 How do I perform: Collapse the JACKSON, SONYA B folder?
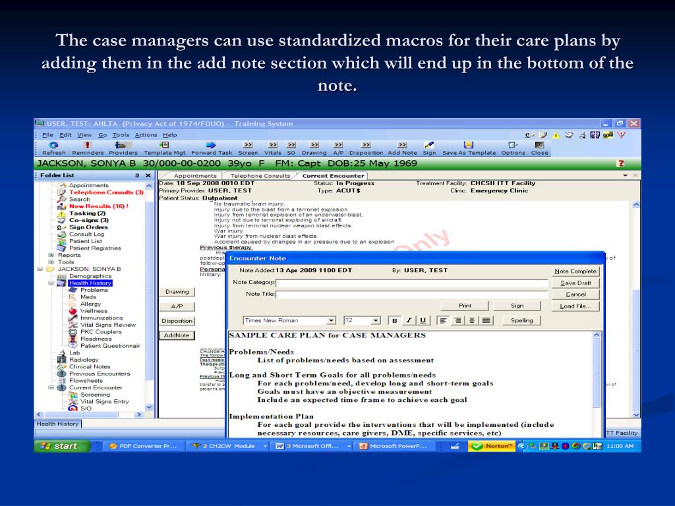pyautogui.click(x=40, y=269)
